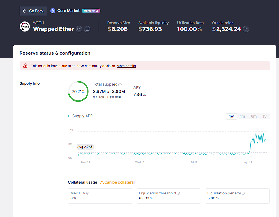Click the Supply Info section label

[x=30, y=83]
